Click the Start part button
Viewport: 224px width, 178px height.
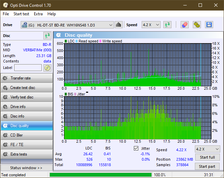(x=207, y=166)
